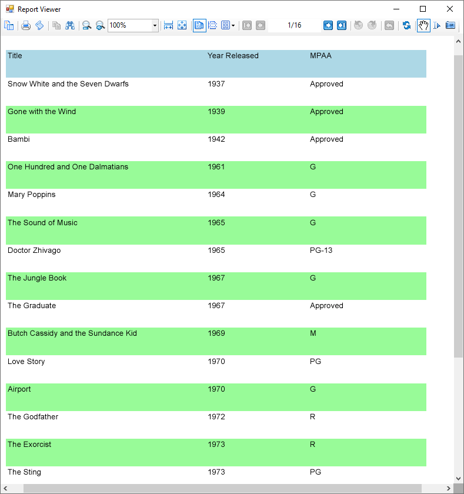Viewport: 464px width, 494px height.
Task: Go to the next page
Action: [328, 25]
